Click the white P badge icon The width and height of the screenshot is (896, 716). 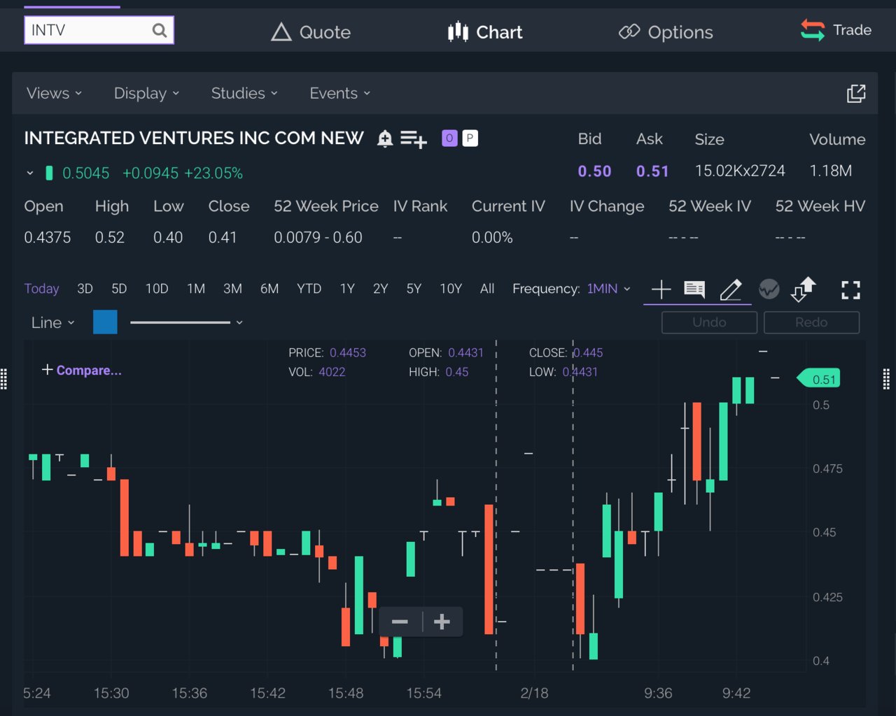point(470,138)
